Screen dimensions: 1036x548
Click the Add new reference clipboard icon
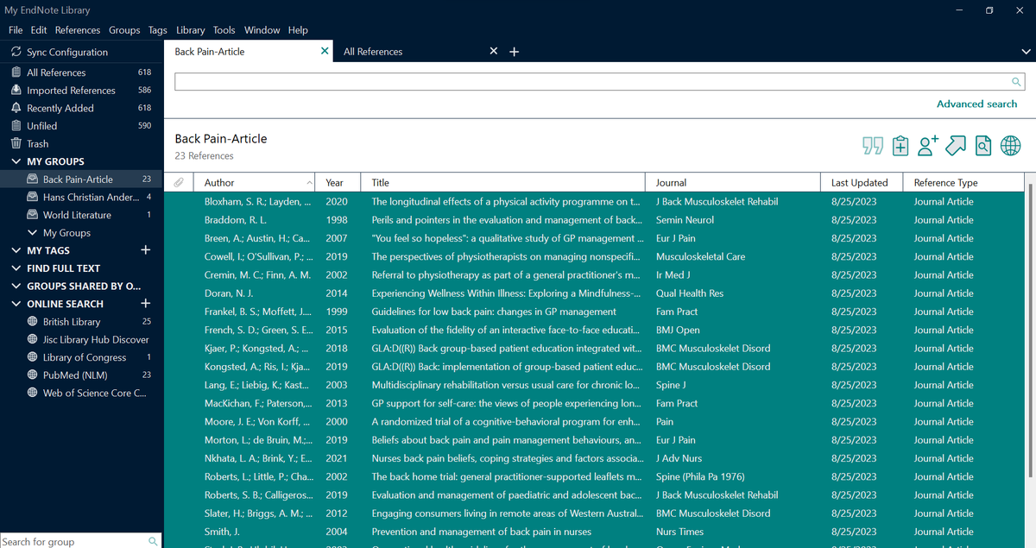pyautogui.click(x=900, y=146)
